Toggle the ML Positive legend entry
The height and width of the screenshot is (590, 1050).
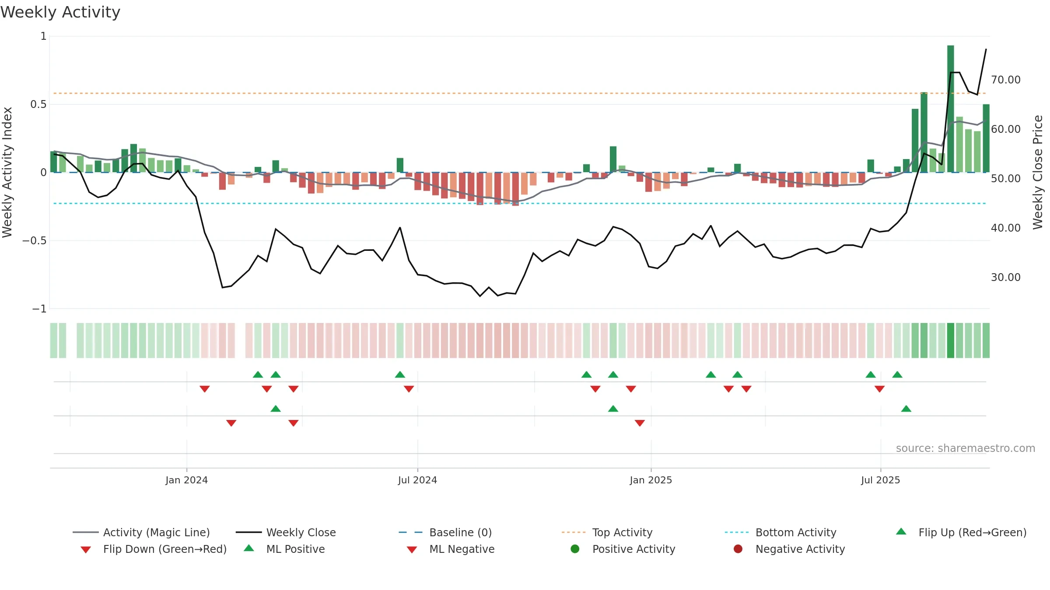284,549
